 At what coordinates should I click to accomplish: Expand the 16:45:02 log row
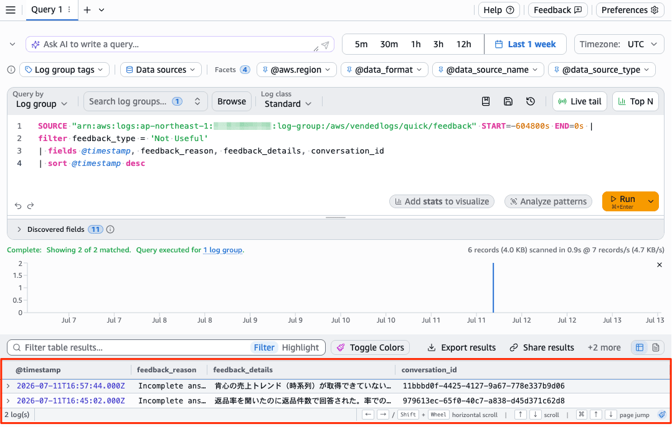click(x=8, y=401)
